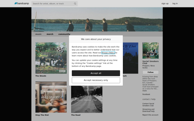Click the Prospect, Nova Scotia location text
This screenshot has height=121, width=194.
coord(148,67)
